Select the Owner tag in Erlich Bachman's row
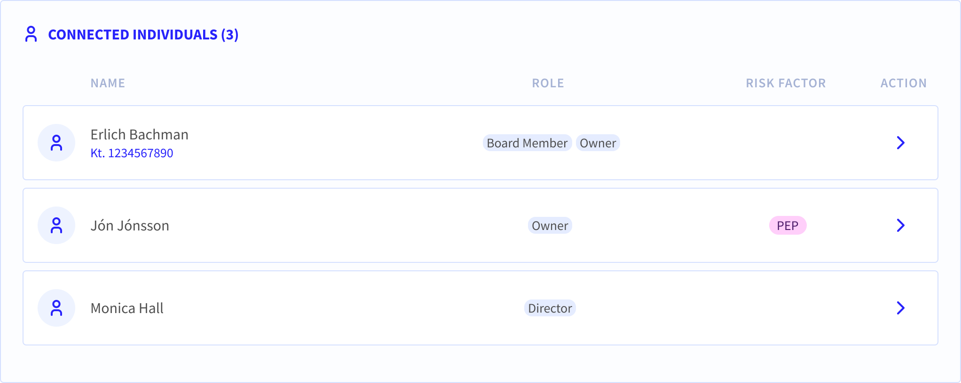Viewport: 961px width, 383px height. [x=598, y=143]
